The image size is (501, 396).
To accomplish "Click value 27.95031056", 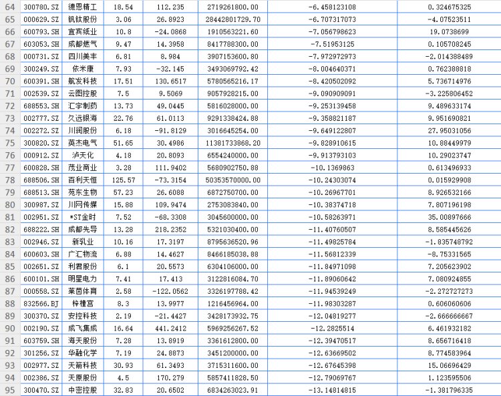I will (x=450, y=131).
